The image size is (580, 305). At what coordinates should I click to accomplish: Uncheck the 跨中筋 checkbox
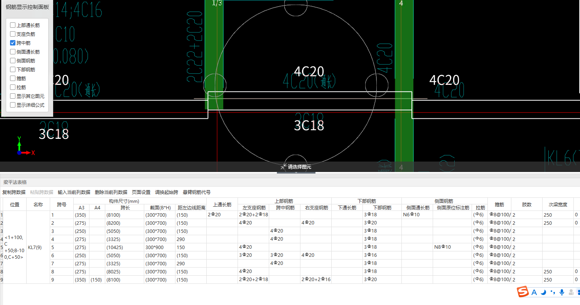pos(13,43)
